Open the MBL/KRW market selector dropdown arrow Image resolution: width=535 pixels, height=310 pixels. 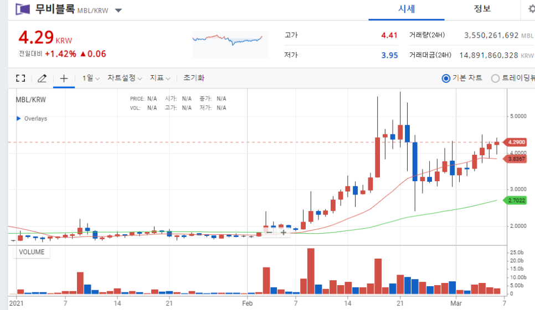pos(119,10)
